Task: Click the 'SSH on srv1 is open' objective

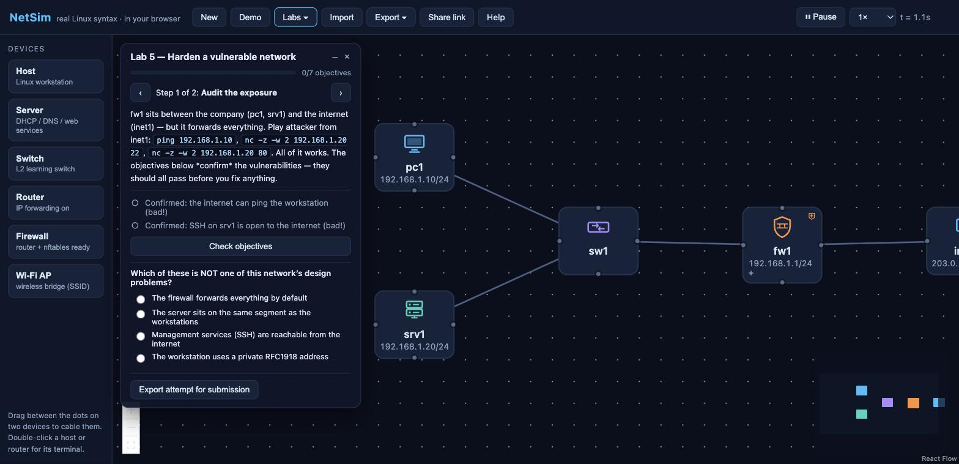Action: (x=240, y=226)
